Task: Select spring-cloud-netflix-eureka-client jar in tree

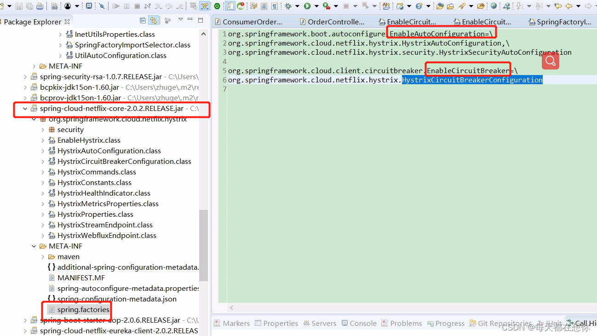Action: [119, 331]
